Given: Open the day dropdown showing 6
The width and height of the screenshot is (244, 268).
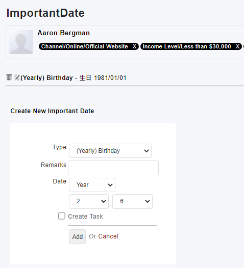Looking at the screenshot, I should [132, 201].
